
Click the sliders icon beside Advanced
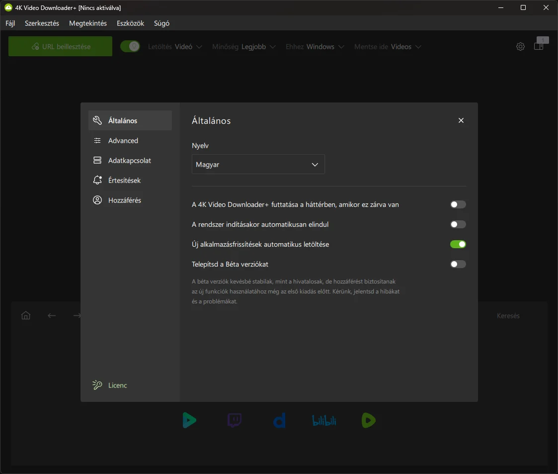coord(97,140)
